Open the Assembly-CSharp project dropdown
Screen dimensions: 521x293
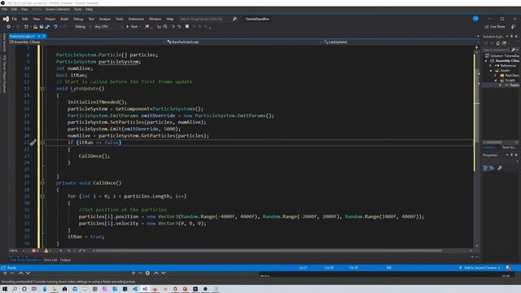[87, 42]
